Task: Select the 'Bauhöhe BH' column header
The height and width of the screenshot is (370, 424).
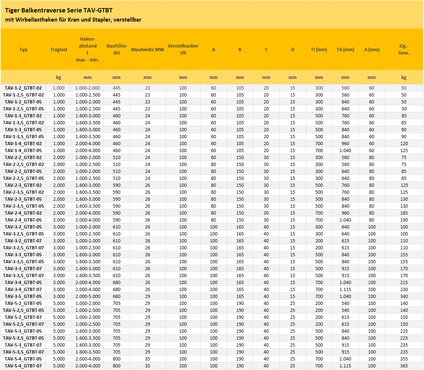Action: click(116, 49)
